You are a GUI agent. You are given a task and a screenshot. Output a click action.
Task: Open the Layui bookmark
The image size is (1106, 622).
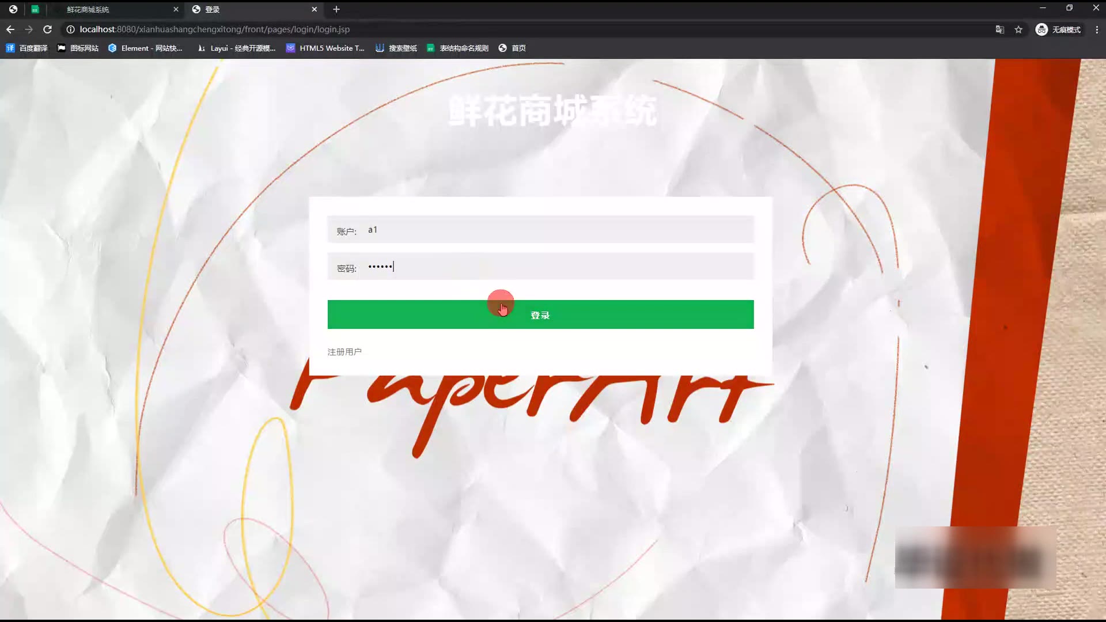[x=237, y=48]
